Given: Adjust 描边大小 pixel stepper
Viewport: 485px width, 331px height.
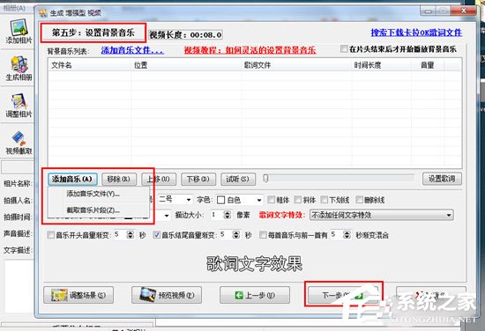Looking at the screenshot, I should click(228, 215).
